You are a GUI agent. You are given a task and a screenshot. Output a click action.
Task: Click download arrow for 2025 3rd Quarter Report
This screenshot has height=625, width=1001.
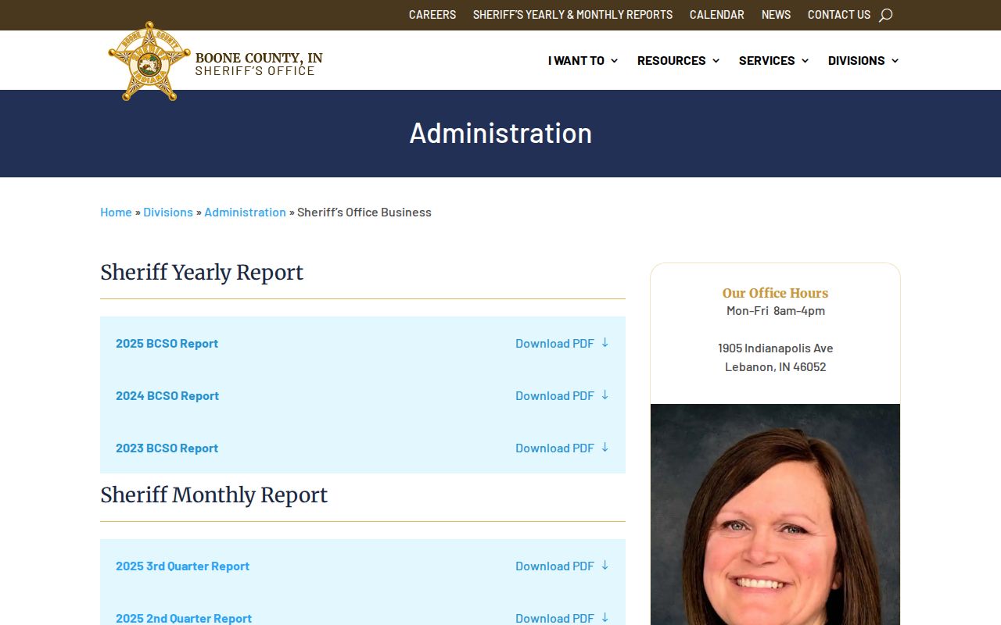[x=605, y=566]
